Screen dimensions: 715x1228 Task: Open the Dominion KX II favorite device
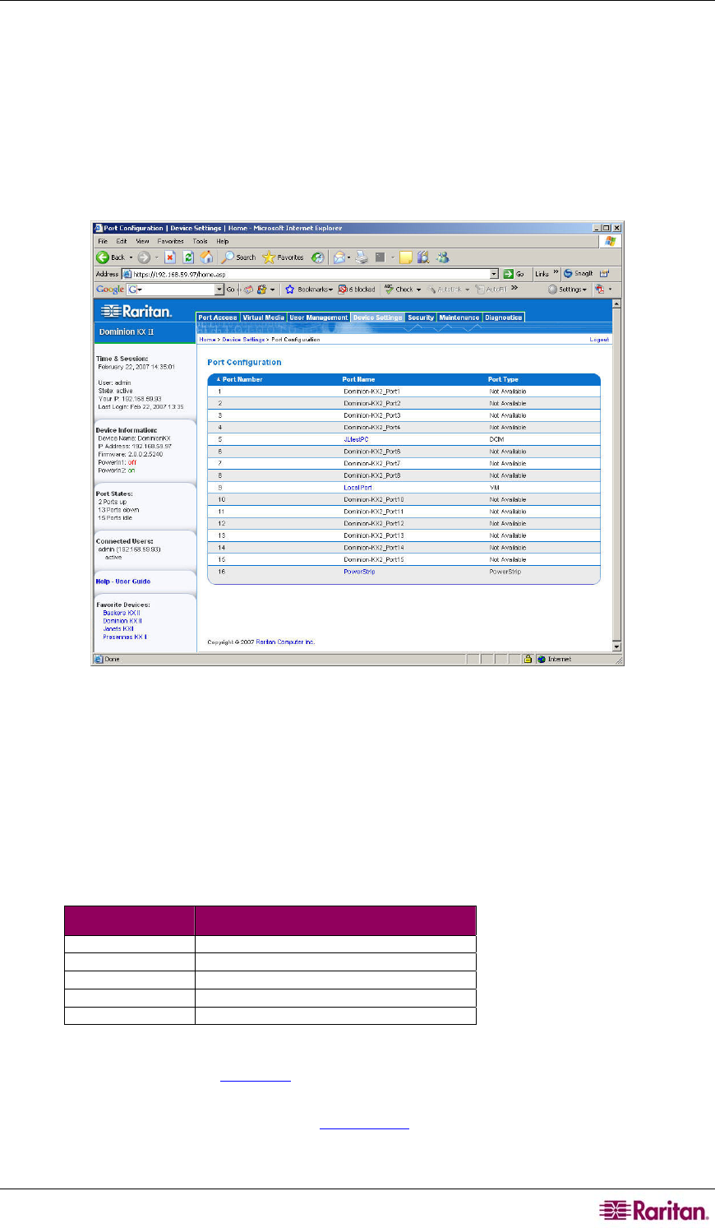tap(122, 621)
